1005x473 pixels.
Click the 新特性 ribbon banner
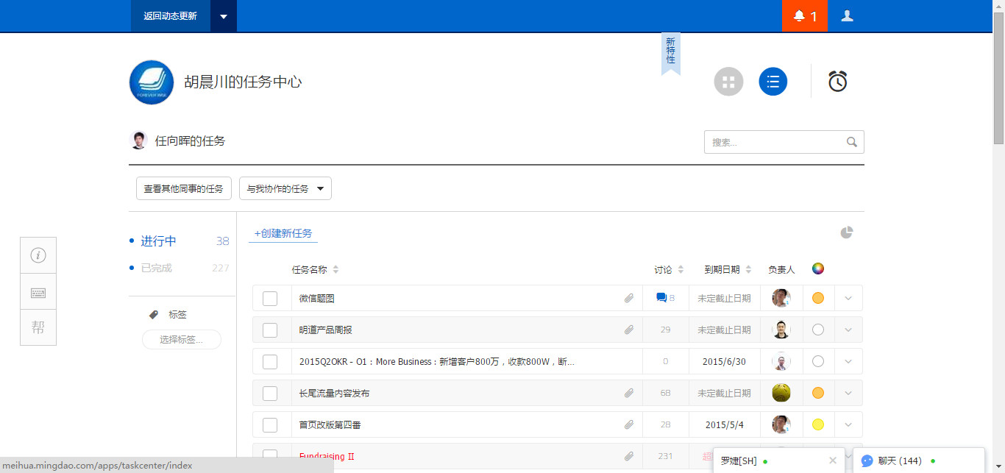(x=670, y=53)
